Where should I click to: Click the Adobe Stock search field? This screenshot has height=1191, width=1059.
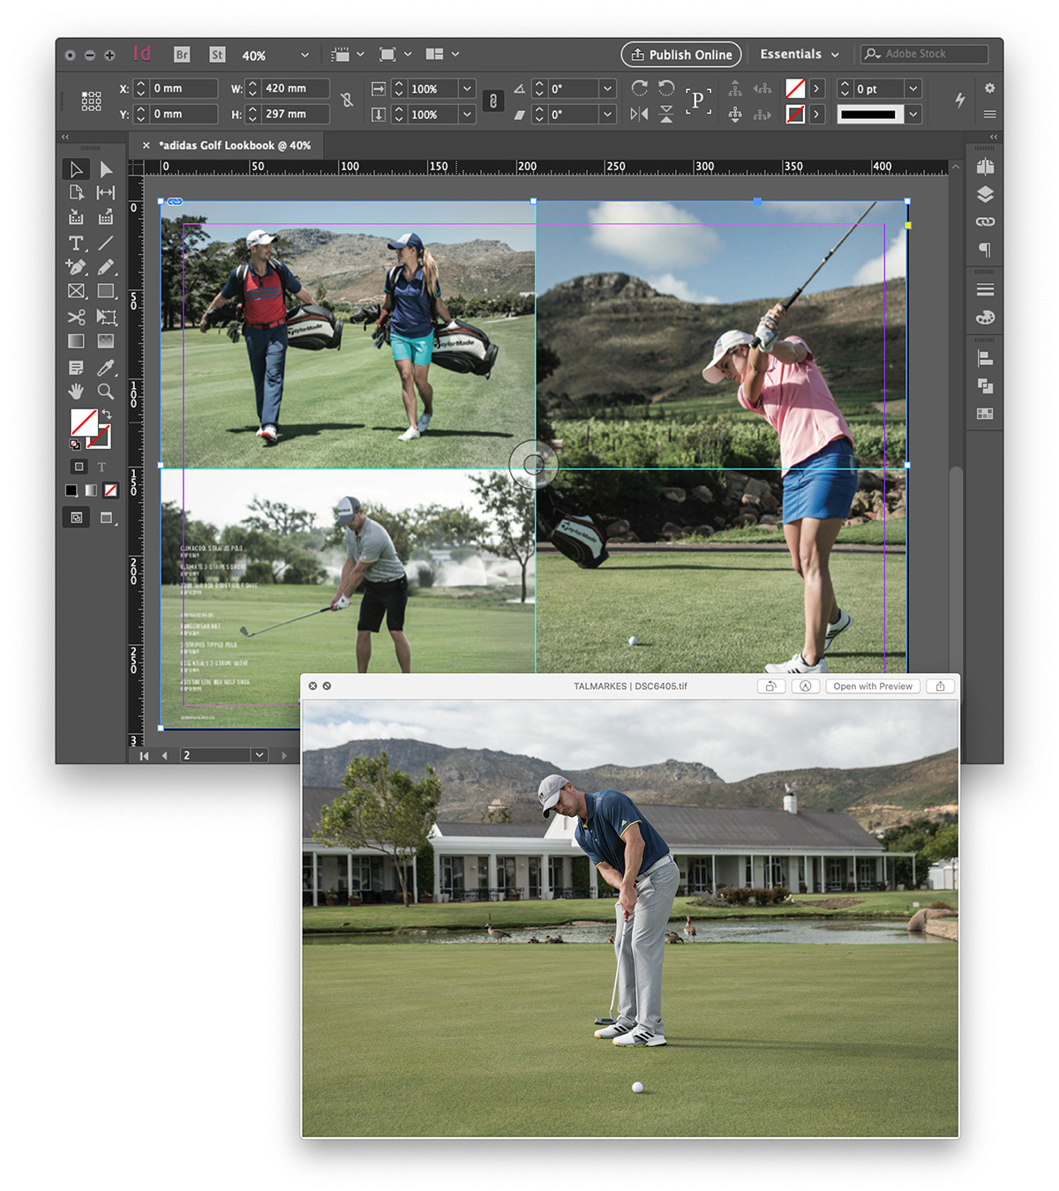point(924,55)
